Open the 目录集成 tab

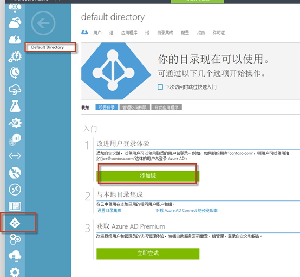coord(165,33)
